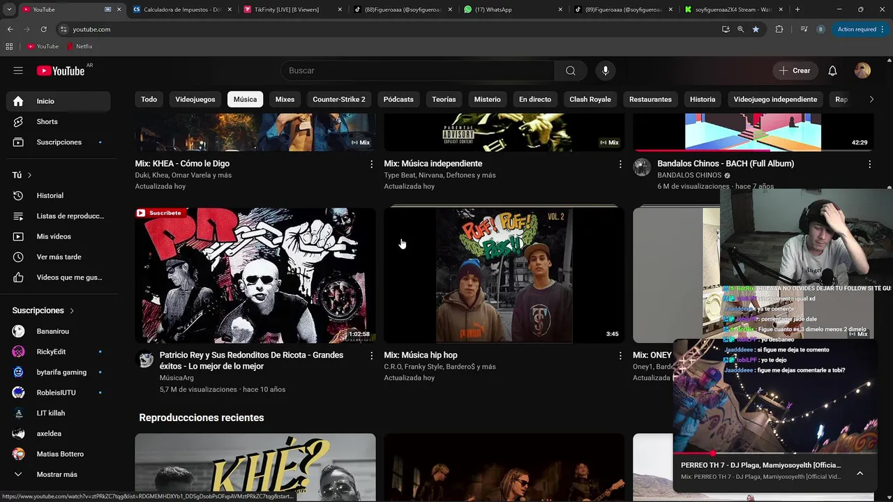Click Action required button in Chrome
The height and width of the screenshot is (502, 893).
(x=860, y=29)
